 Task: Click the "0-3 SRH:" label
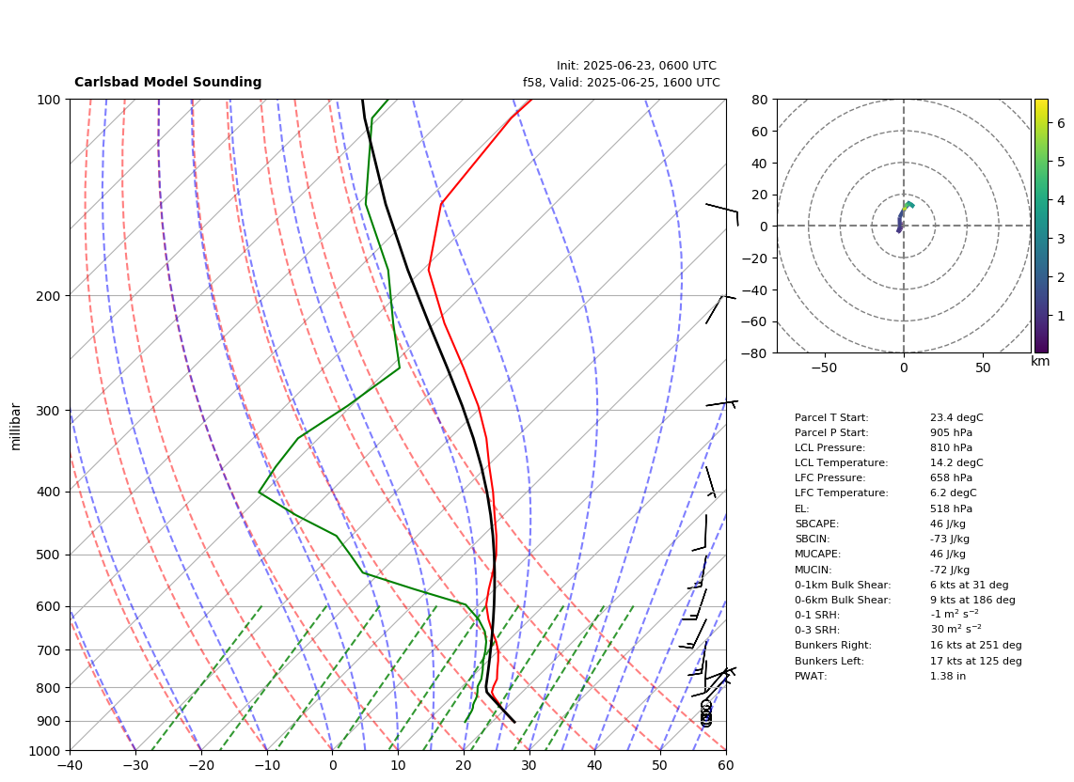point(817,630)
